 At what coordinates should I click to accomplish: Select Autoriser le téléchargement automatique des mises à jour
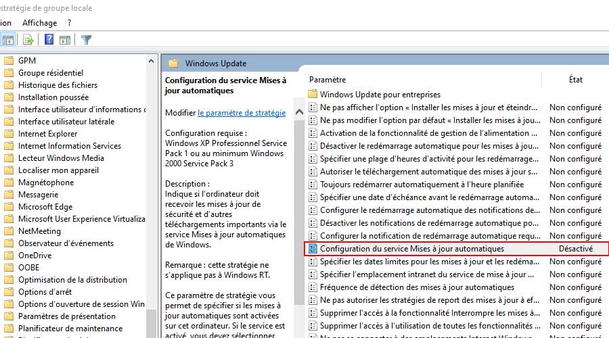point(428,172)
